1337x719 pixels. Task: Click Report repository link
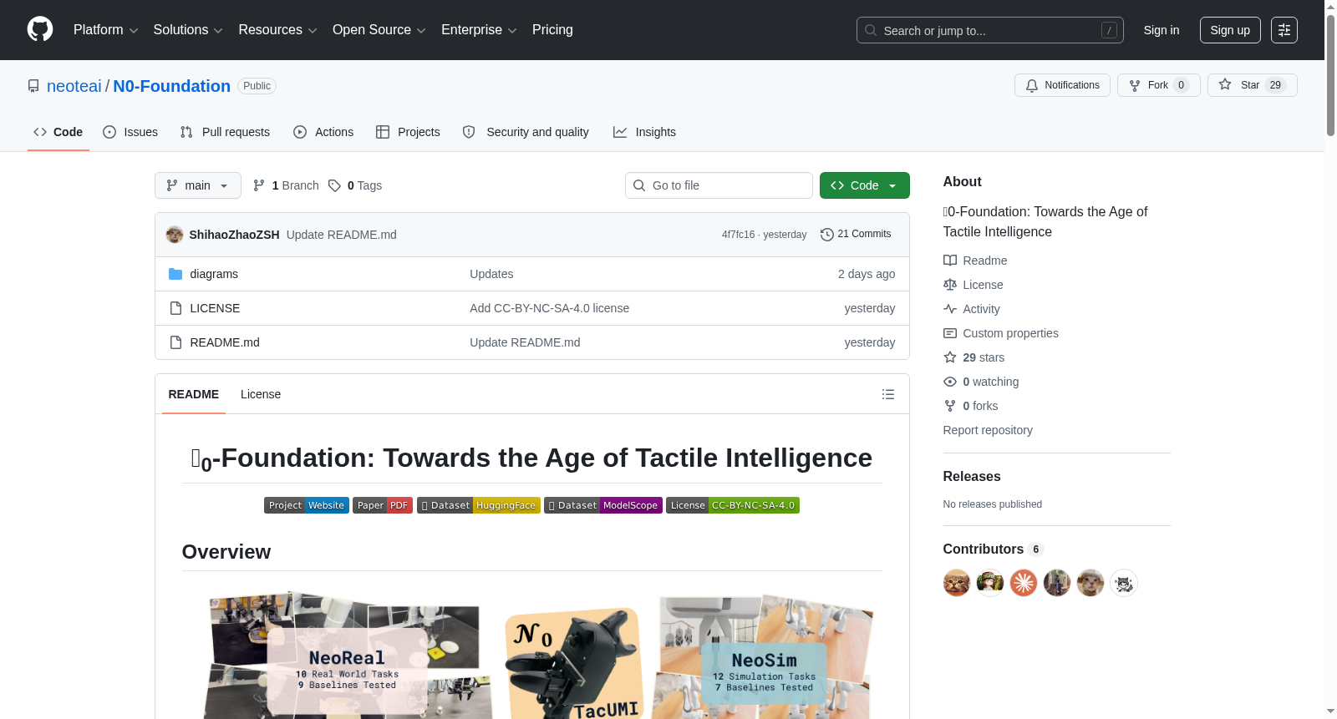coord(988,430)
